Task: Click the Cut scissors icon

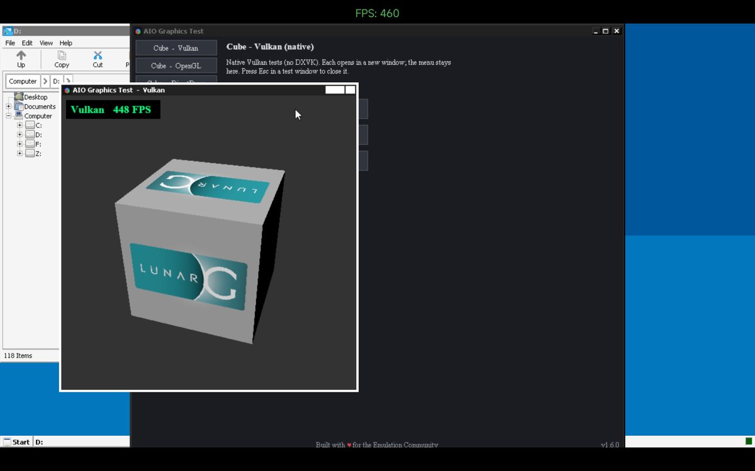Action: [x=98, y=56]
